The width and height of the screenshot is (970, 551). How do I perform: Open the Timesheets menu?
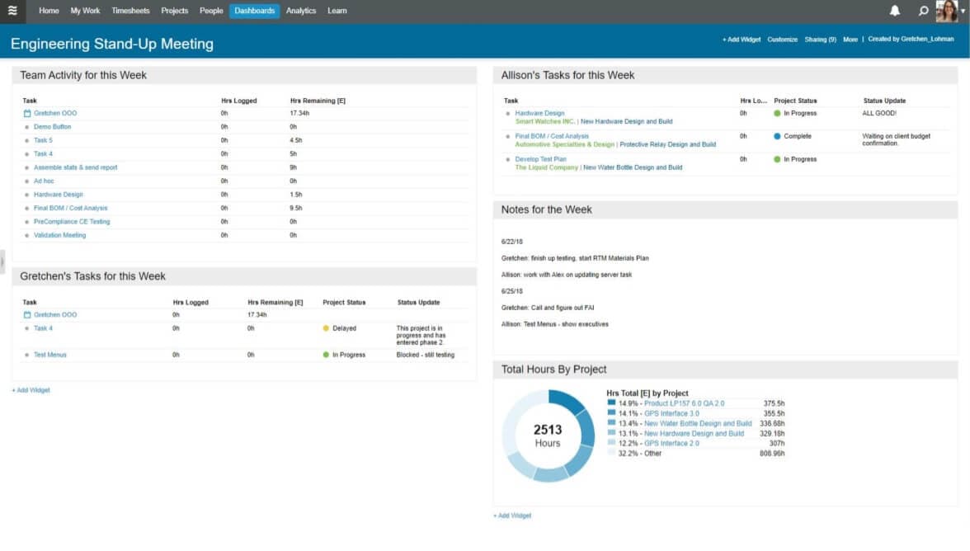point(130,11)
